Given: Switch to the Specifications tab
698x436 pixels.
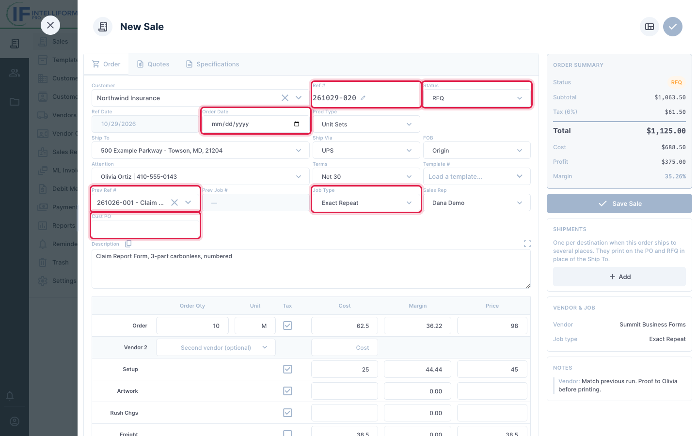Looking at the screenshot, I should pos(213,64).
